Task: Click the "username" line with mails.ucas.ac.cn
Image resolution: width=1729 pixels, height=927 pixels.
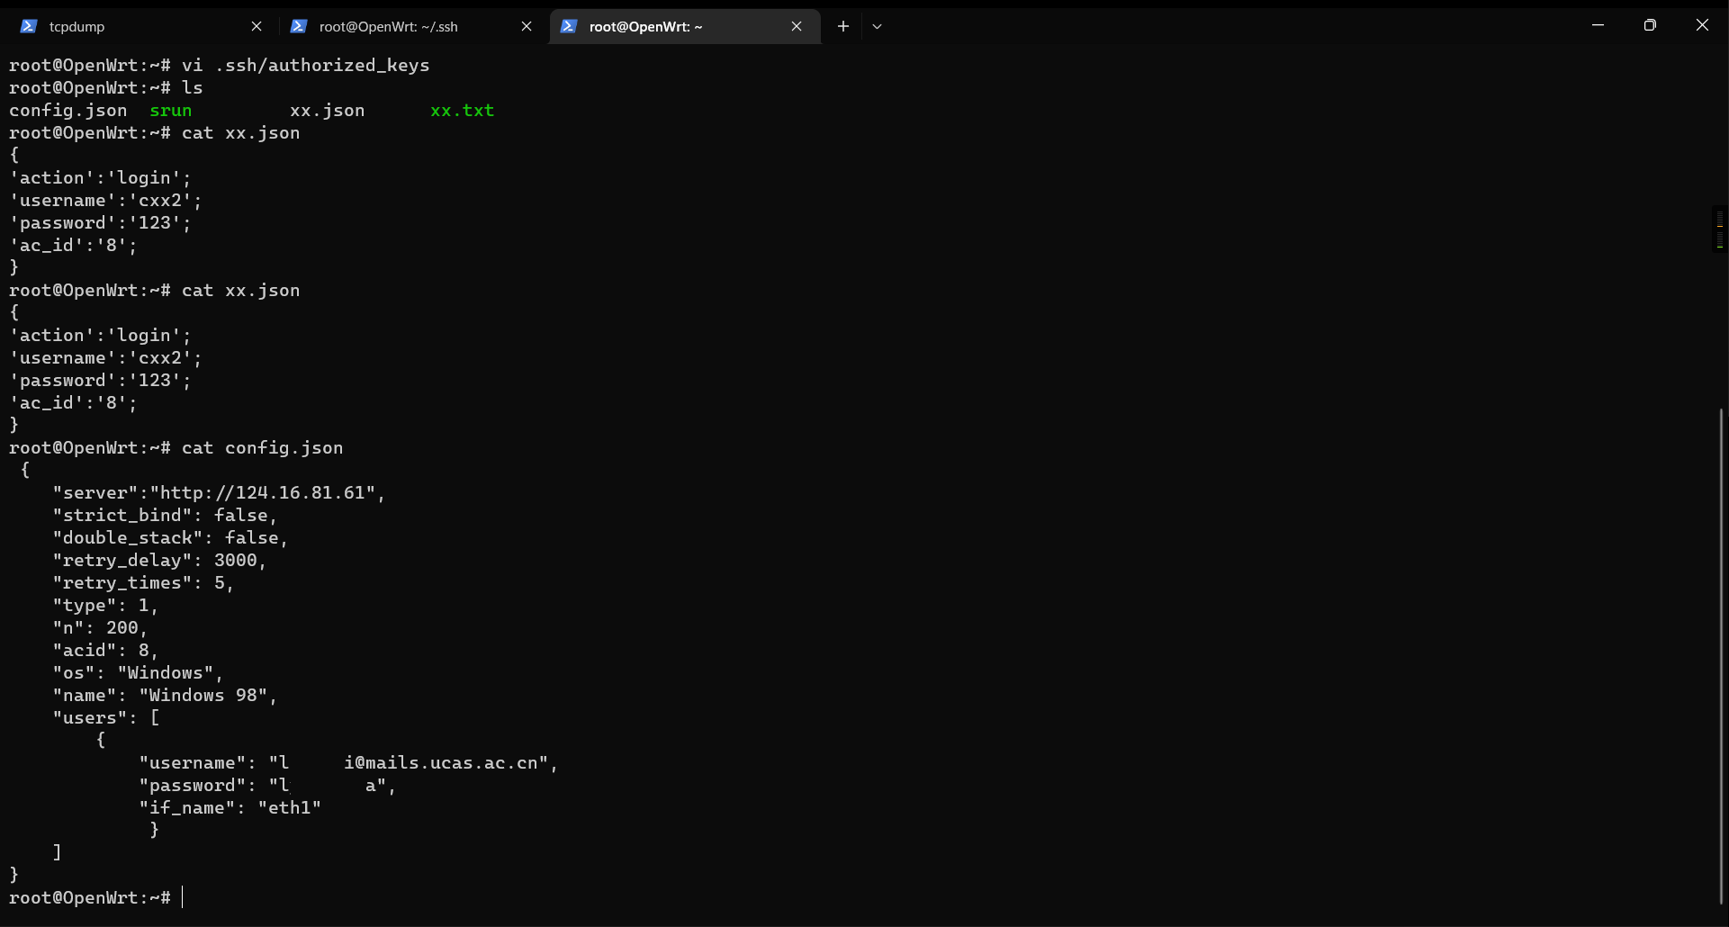Action: pos(348,762)
